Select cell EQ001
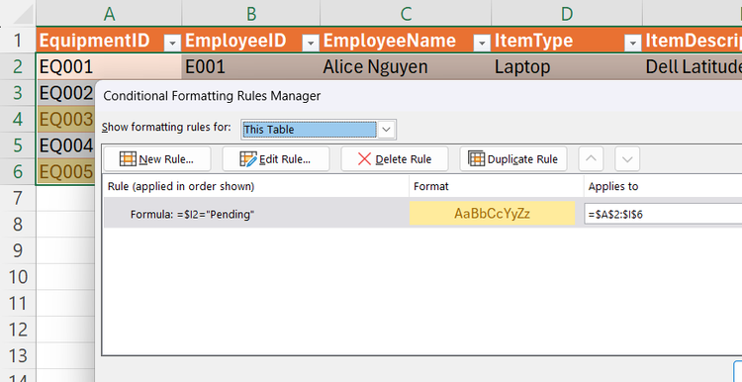Screen dimensions: 742x382 pos(109,66)
